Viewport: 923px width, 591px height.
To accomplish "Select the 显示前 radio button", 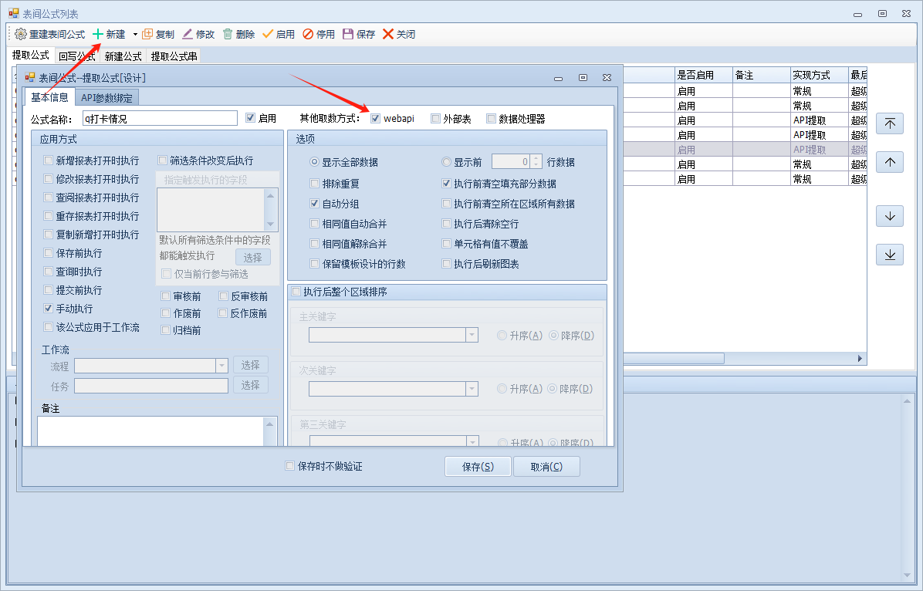I will pos(446,163).
